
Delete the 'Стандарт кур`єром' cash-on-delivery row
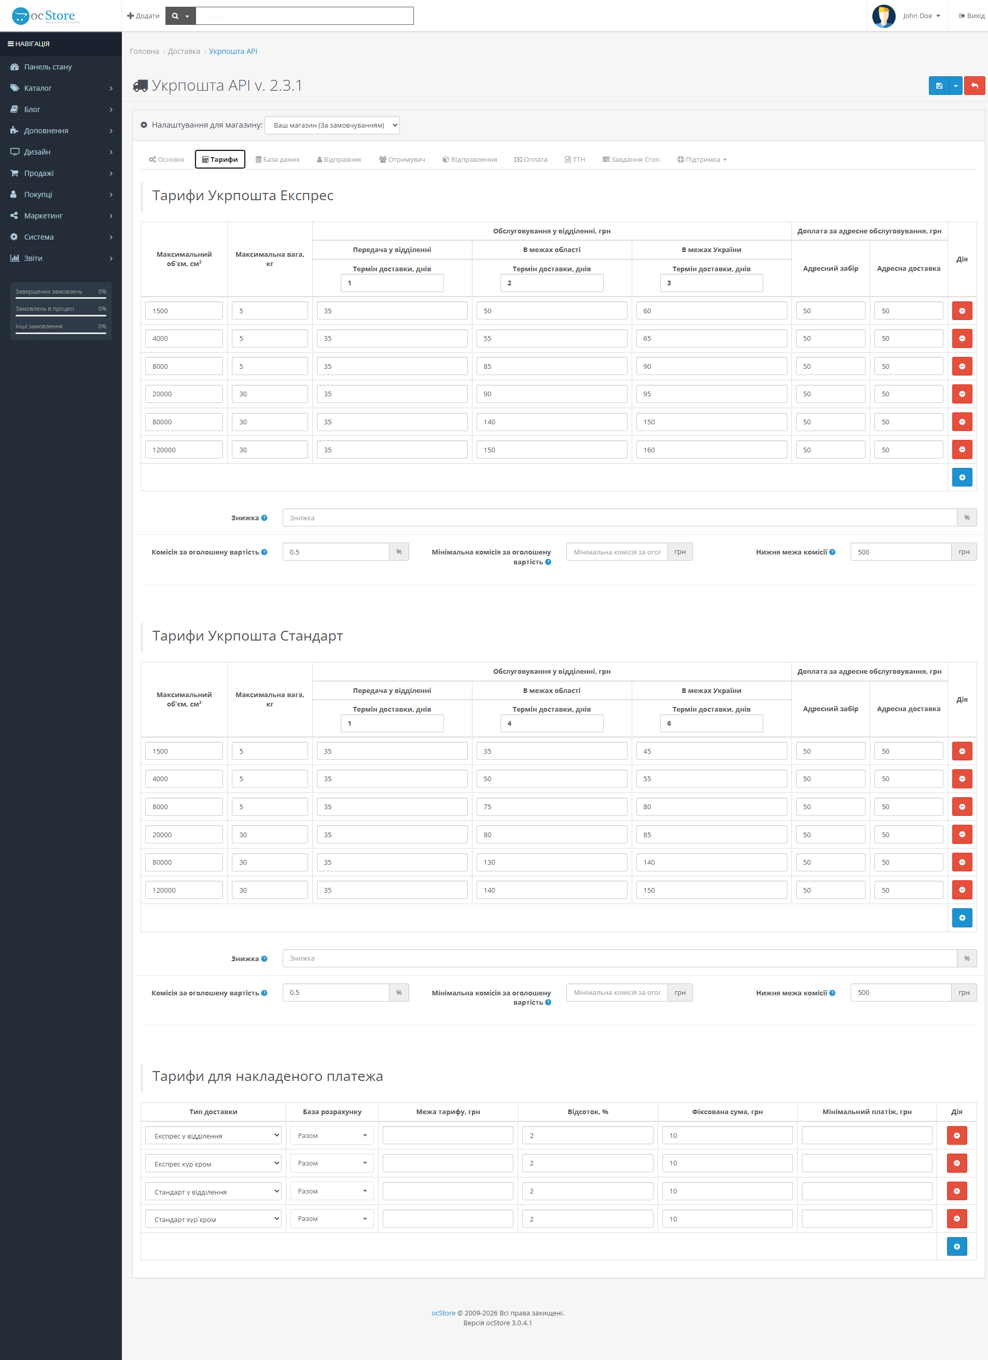click(956, 1219)
